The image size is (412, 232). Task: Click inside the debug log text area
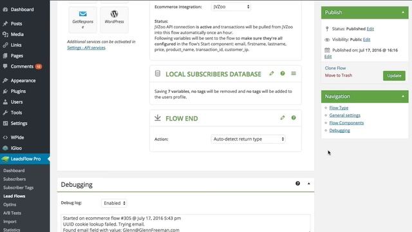coord(185,224)
